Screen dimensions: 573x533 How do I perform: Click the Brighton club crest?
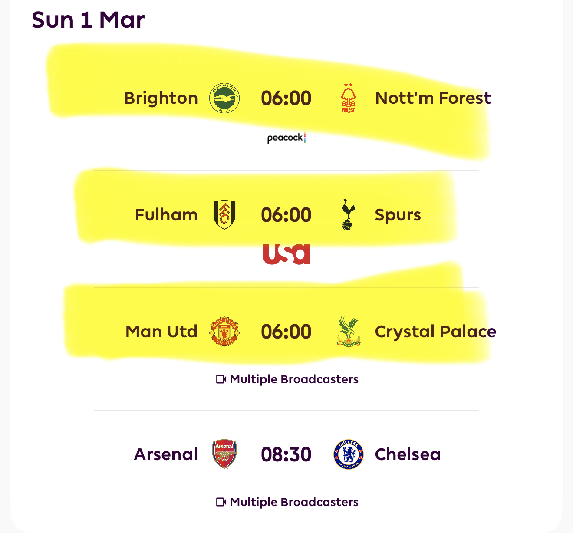[x=224, y=98]
